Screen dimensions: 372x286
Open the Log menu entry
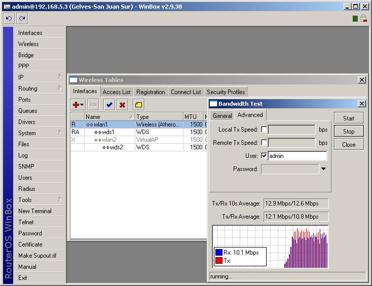click(x=40, y=155)
